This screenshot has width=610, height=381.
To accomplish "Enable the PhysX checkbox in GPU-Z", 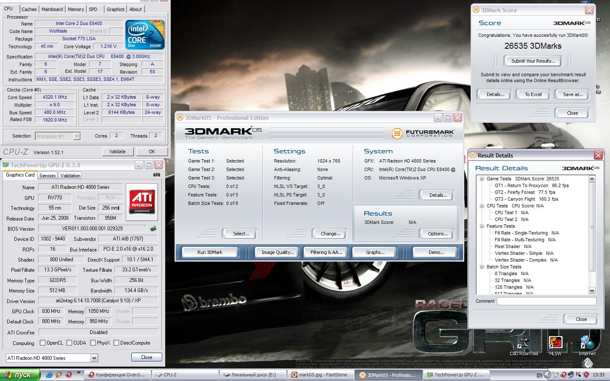I will tap(93, 343).
